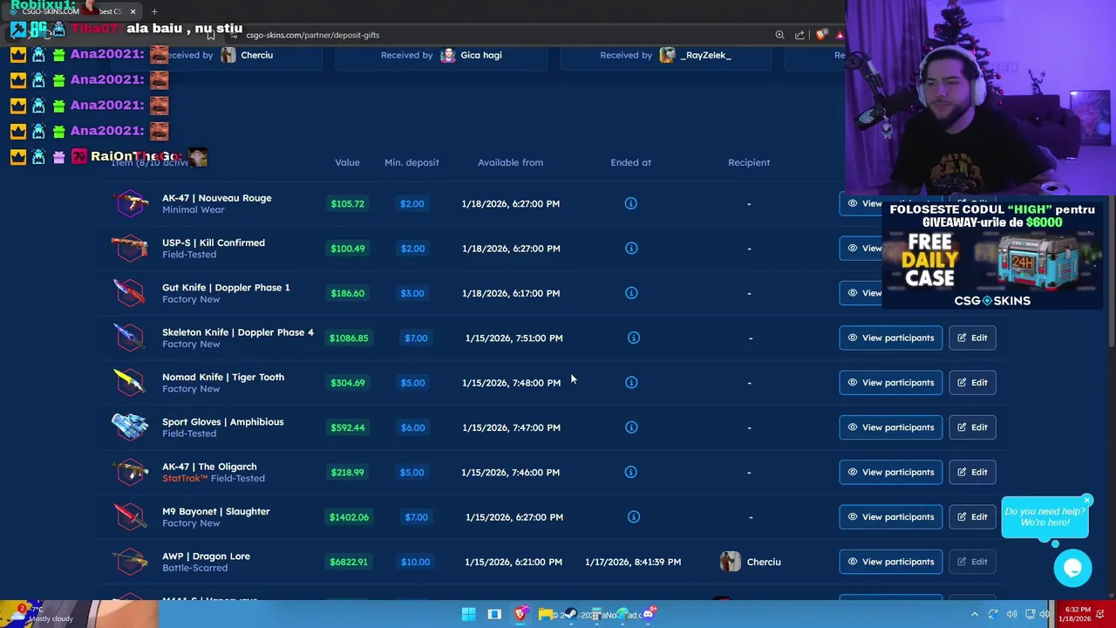The image size is (1116, 628).
Task: Edit the M9 Bayonet Slaughter gift
Action: [972, 516]
